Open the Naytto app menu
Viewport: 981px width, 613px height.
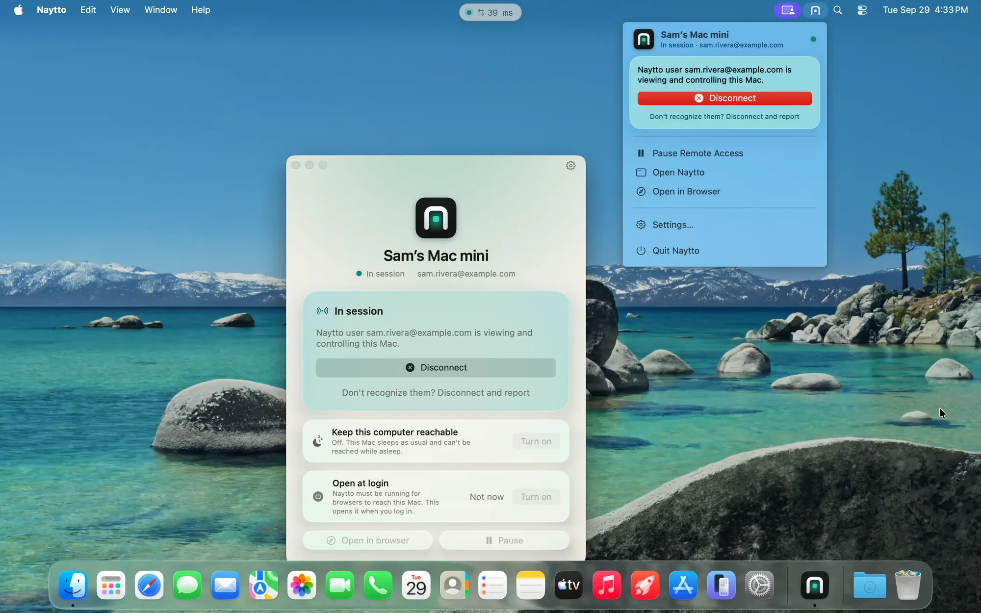click(52, 10)
